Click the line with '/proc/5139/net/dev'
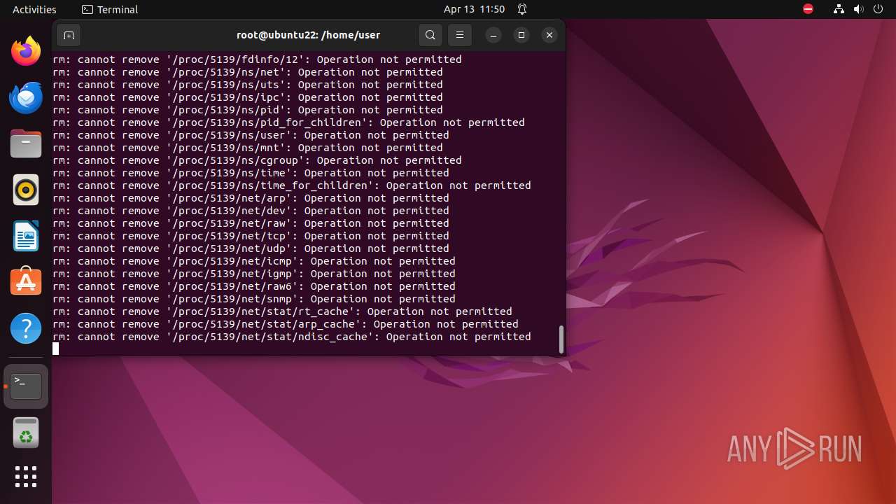 [251, 211]
